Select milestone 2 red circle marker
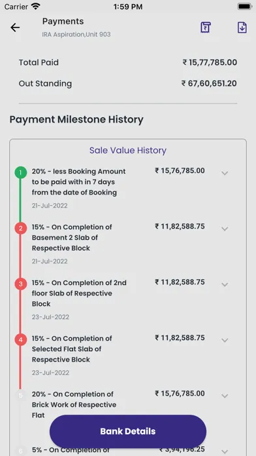The height and width of the screenshot is (456, 256). coord(21,228)
